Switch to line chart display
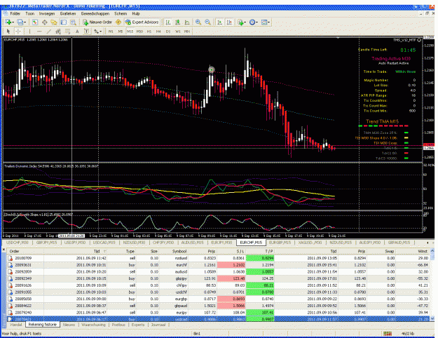 [187, 22]
